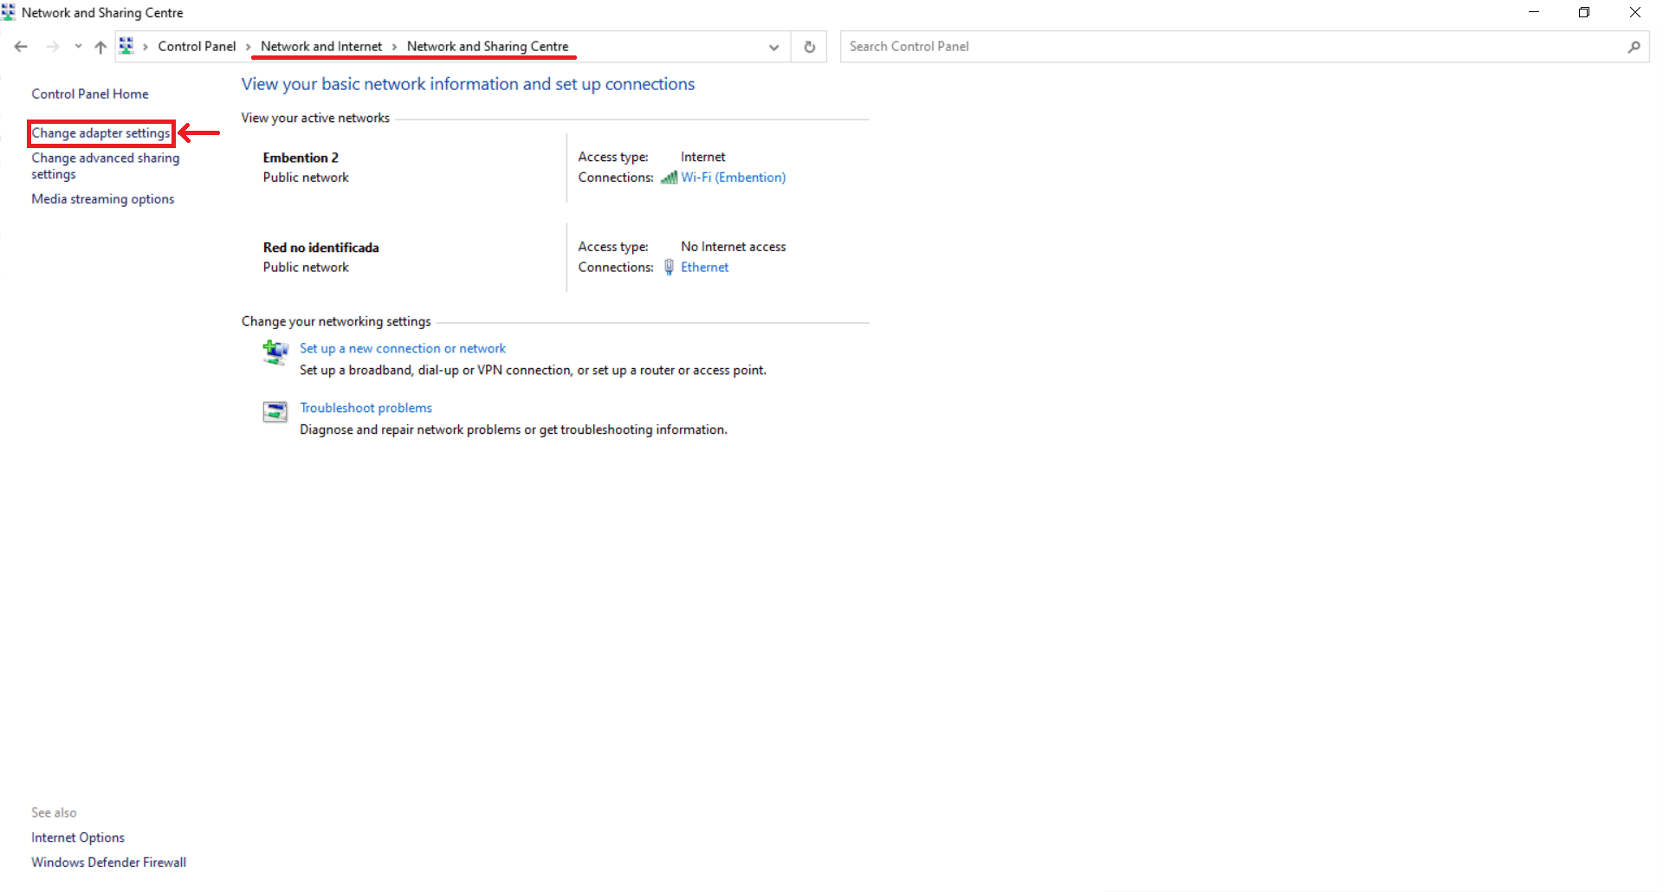Click the Refresh button in address bar

coord(809,47)
